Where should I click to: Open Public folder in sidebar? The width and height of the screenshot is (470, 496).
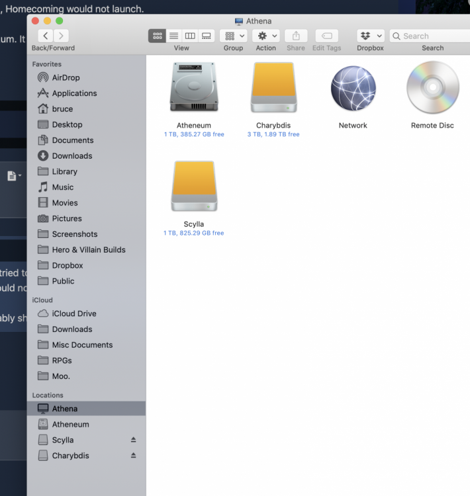[86, 281]
